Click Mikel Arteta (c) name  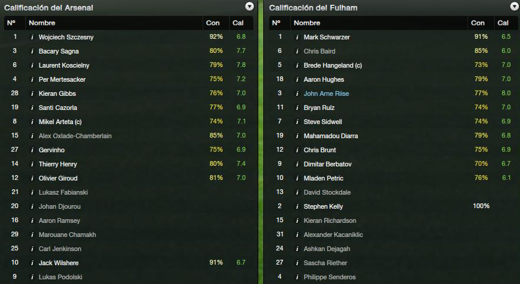[x=60, y=122]
